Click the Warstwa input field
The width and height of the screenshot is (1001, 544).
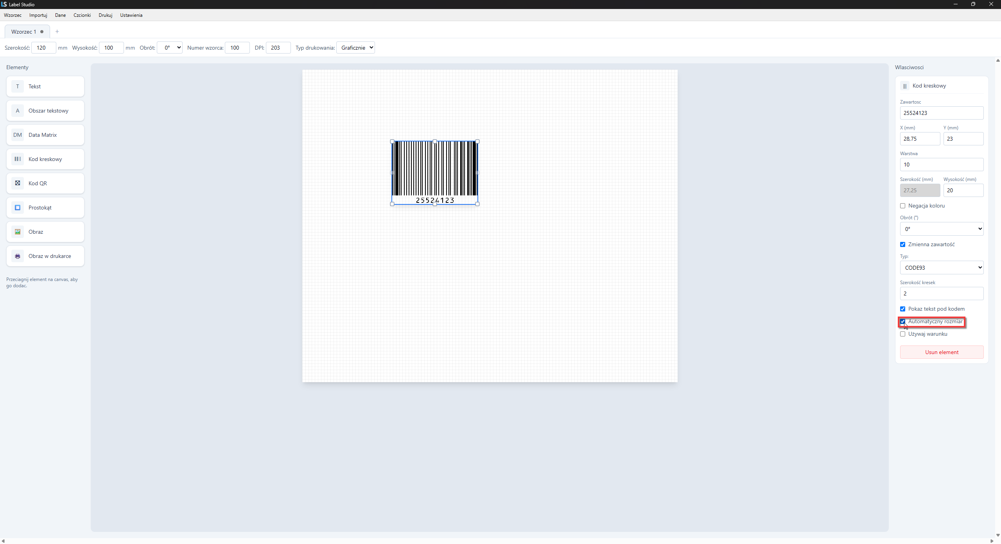click(x=942, y=165)
